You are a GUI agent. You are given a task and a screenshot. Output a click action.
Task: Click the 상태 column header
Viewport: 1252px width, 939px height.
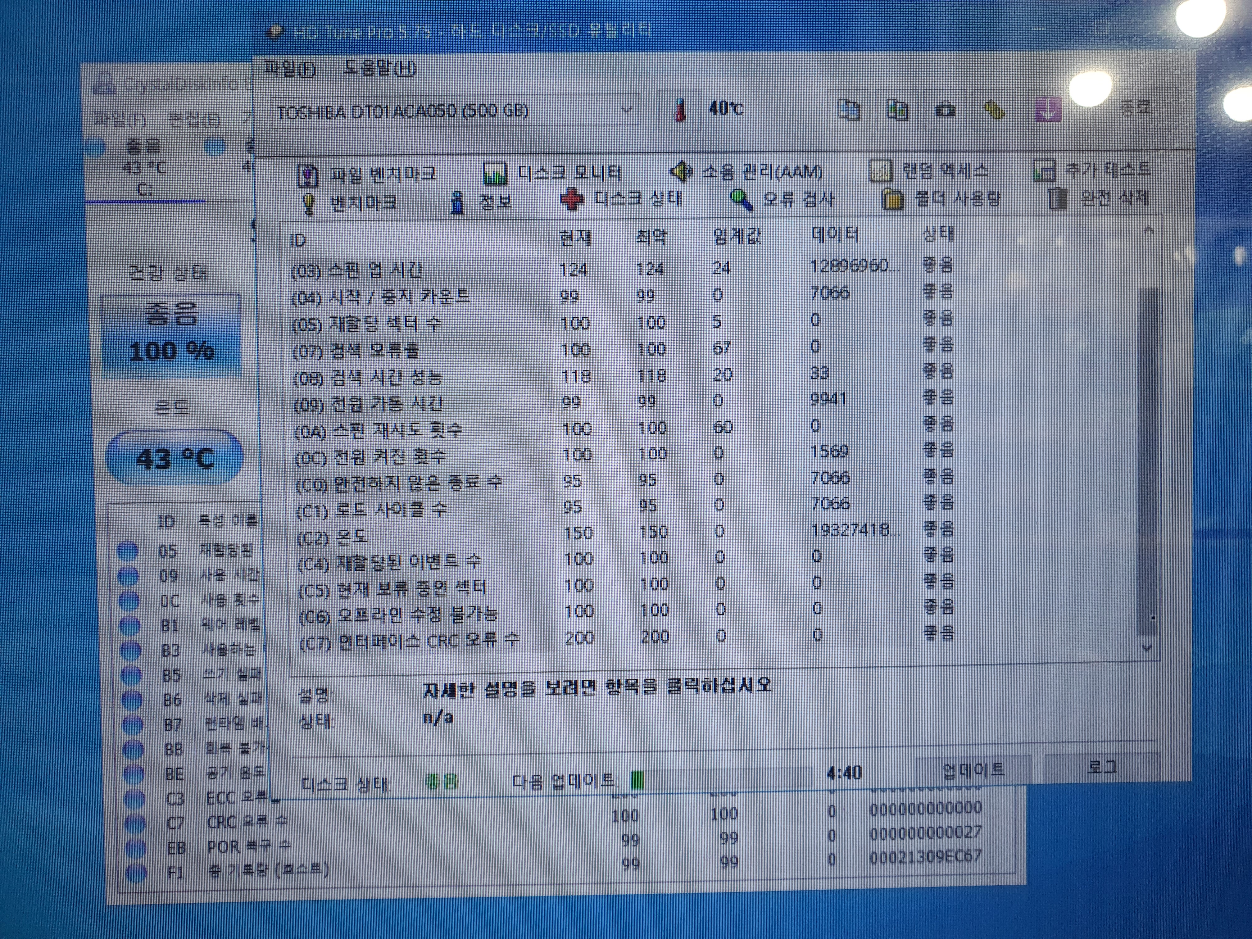click(938, 233)
